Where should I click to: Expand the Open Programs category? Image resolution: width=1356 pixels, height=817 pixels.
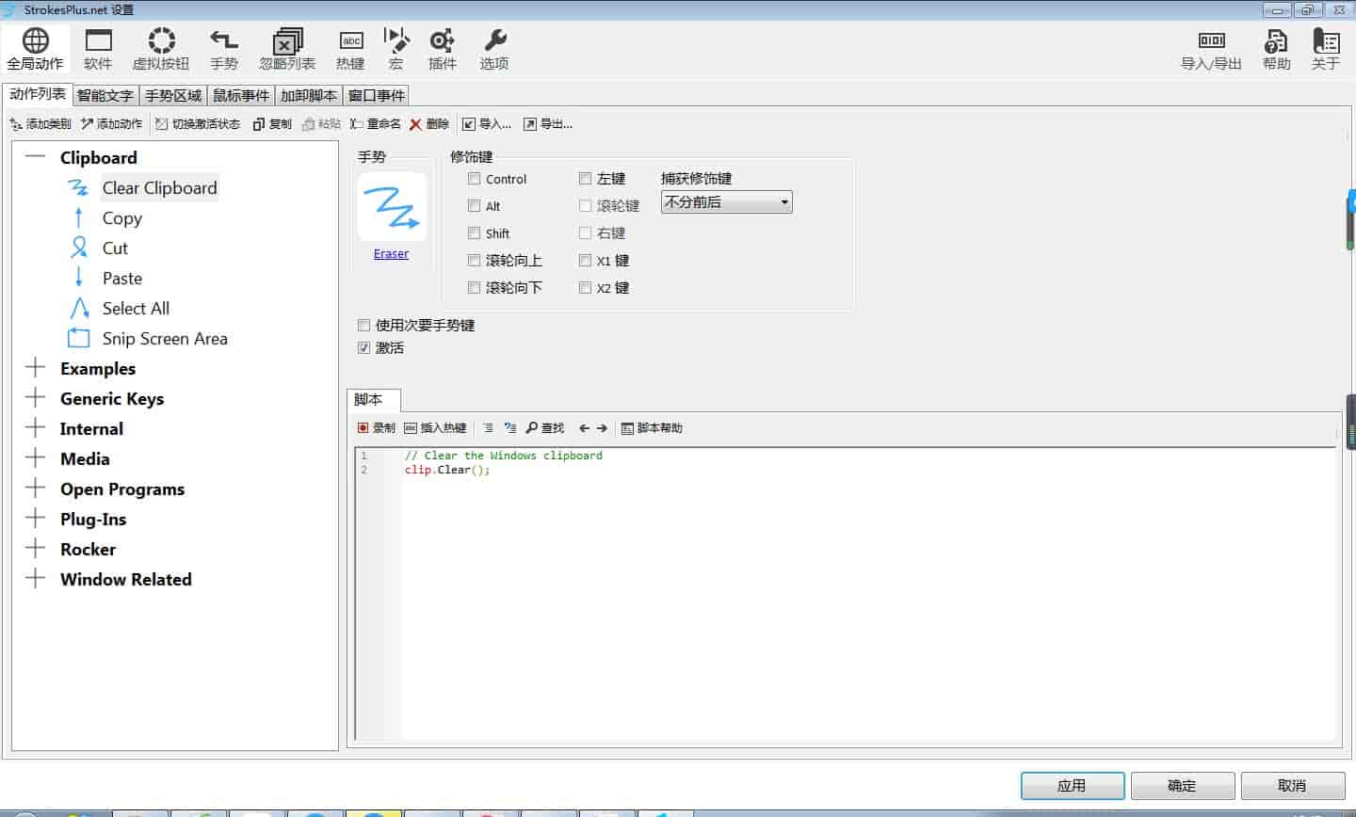[x=36, y=489]
